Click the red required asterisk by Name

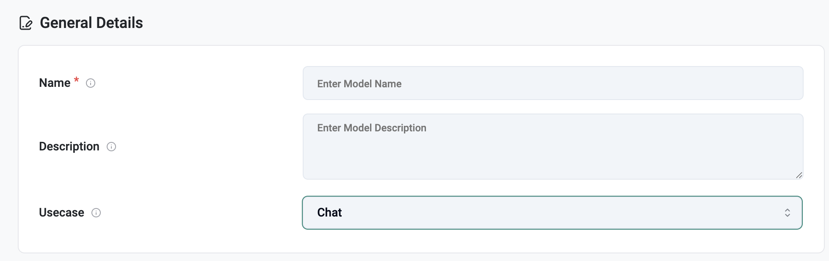click(76, 80)
